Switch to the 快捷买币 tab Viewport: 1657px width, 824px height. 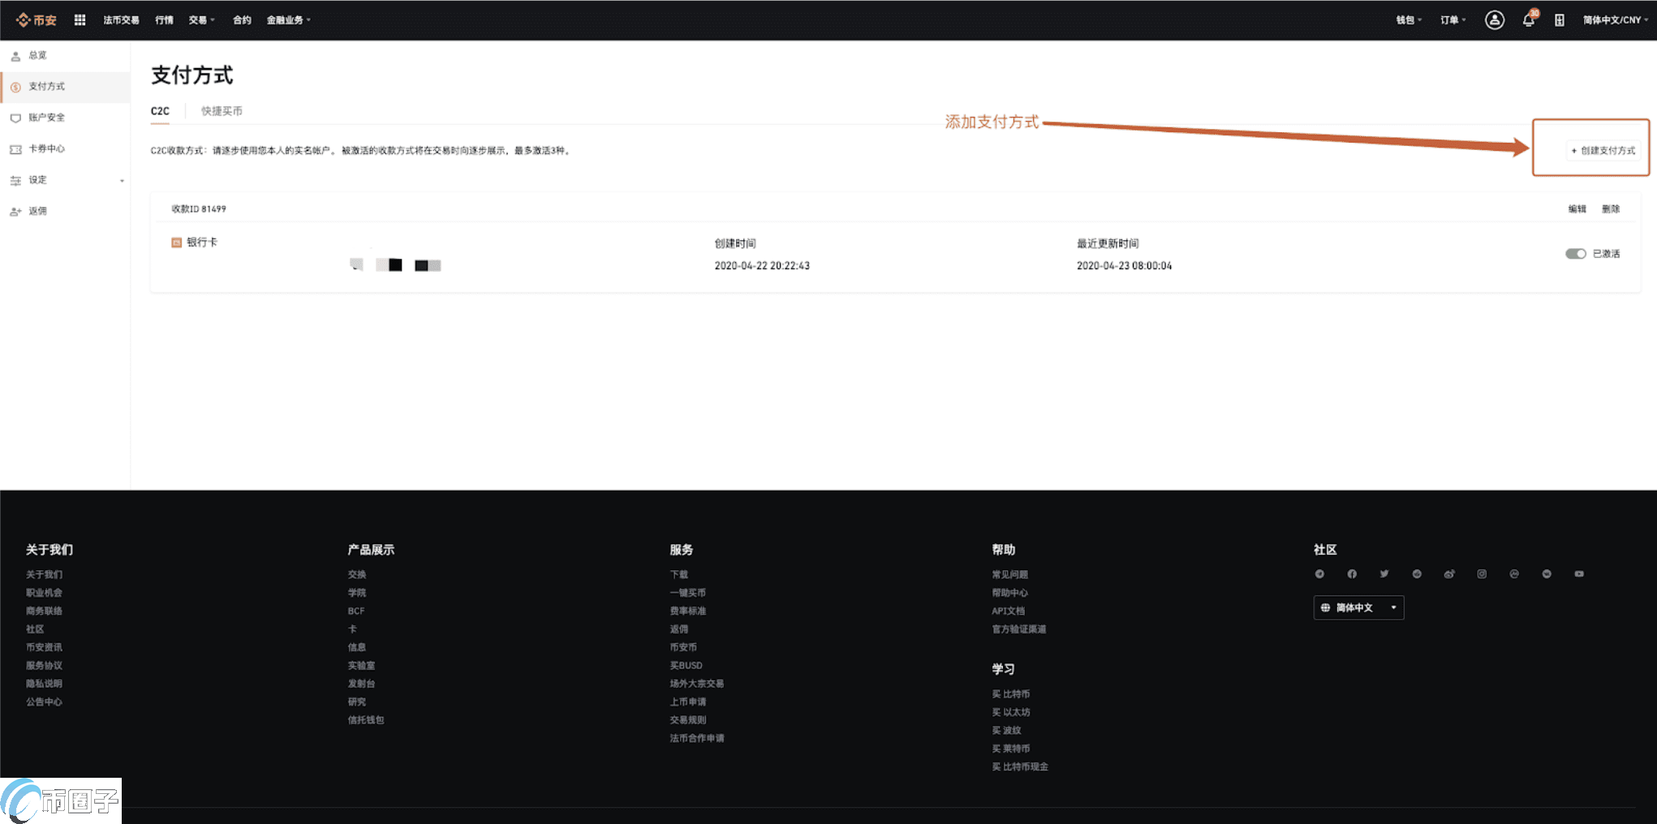[x=222, y=111]
